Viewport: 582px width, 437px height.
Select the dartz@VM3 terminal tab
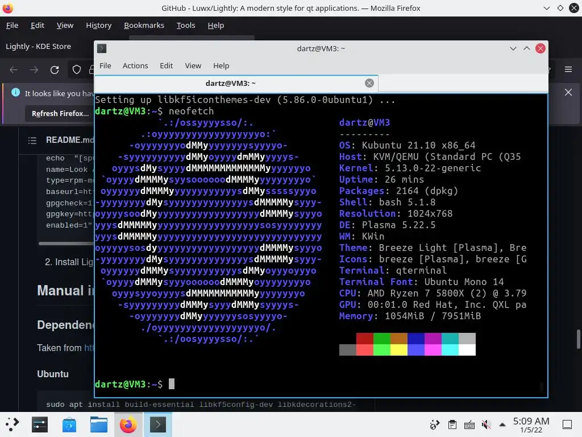tap(231, 83)
